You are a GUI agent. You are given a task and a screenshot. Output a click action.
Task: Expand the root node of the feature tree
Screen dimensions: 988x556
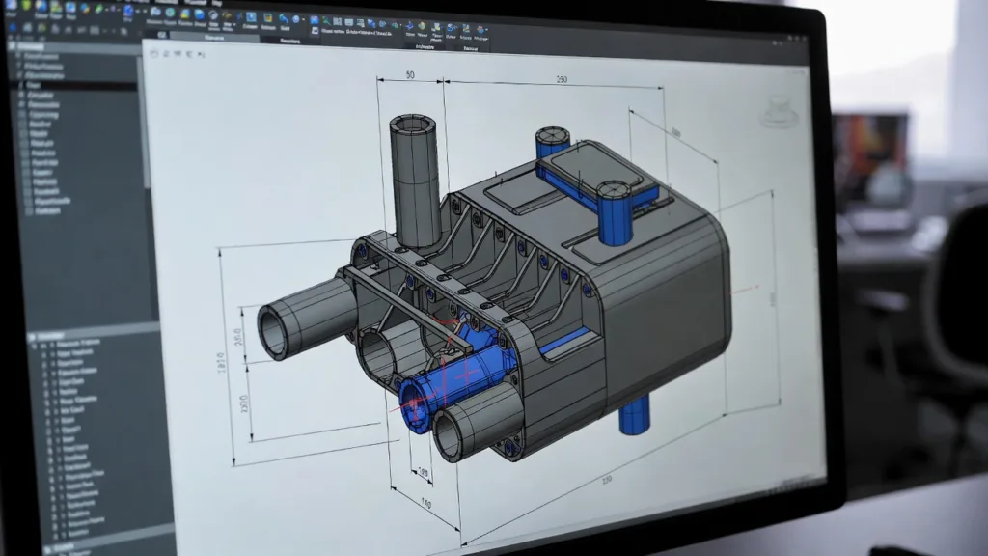coord(12,45)
